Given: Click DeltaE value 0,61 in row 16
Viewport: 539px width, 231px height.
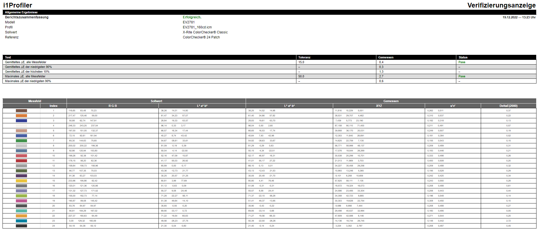Looking at the screenshot, I should 508,186.
